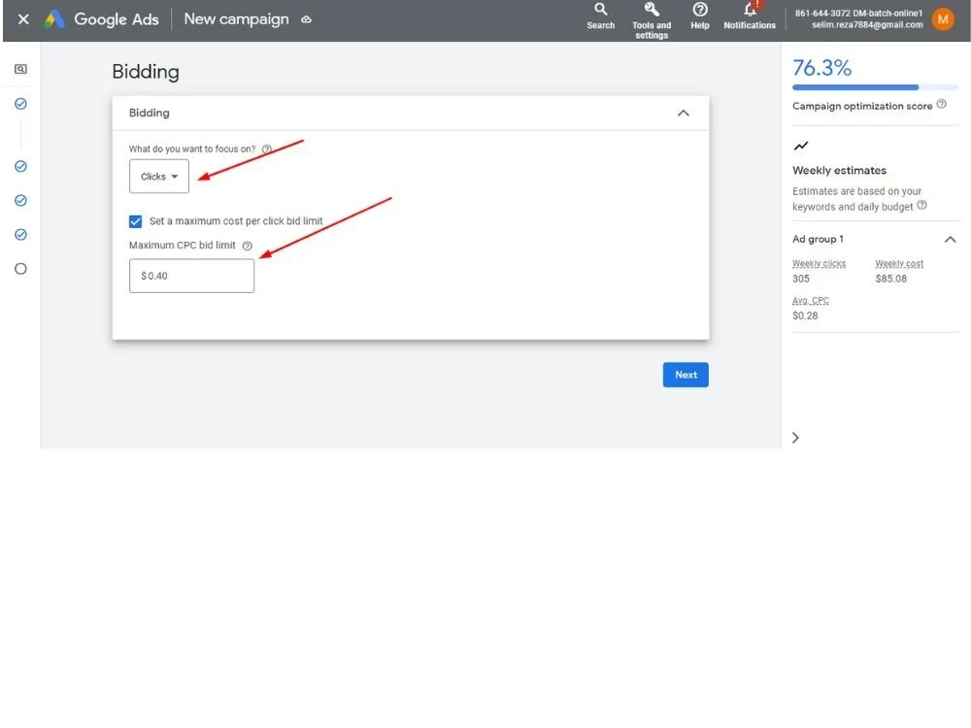
Task: Go to first completed step checkmark in sidebar
Action: 20,104
